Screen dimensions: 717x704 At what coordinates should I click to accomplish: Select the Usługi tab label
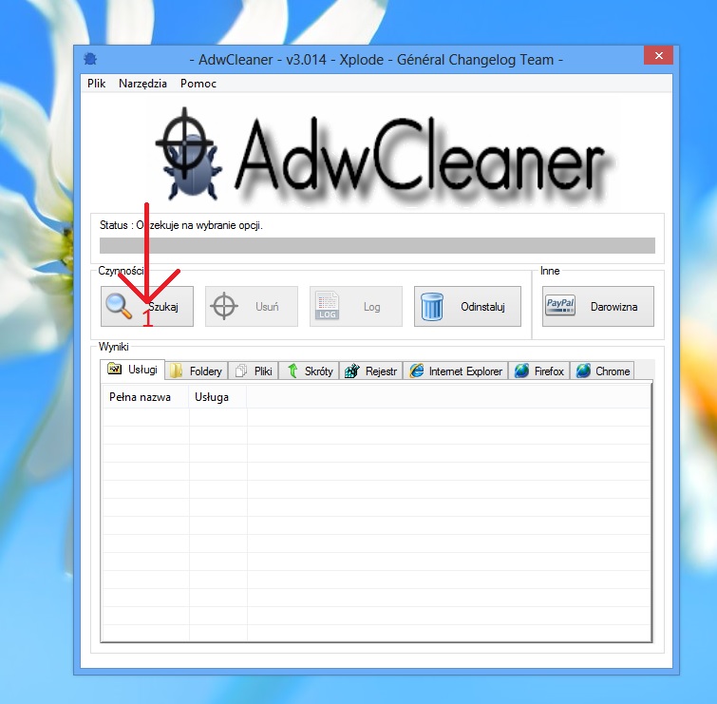142,370
